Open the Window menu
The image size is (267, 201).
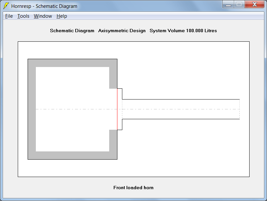[43, 16]
